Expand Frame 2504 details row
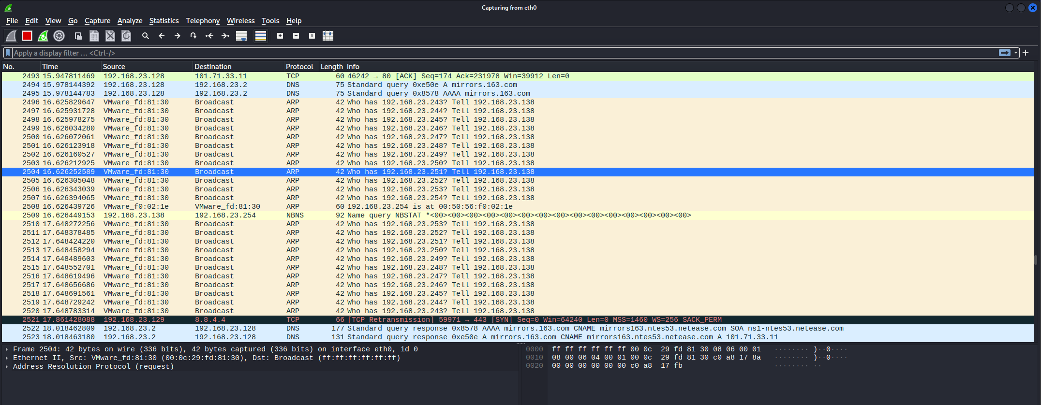The height and width of the screenshot is (405, 1041). click(7, 349)
